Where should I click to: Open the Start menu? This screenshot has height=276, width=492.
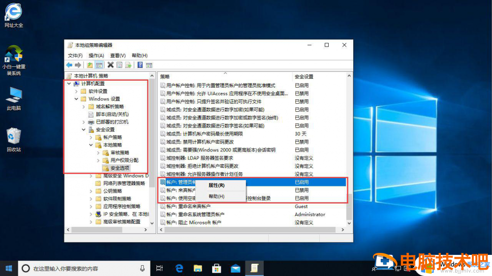click(9, 269)
